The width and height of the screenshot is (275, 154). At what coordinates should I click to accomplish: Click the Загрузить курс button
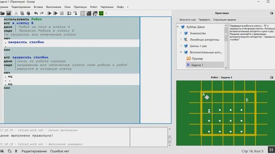[x=187, y=20]
